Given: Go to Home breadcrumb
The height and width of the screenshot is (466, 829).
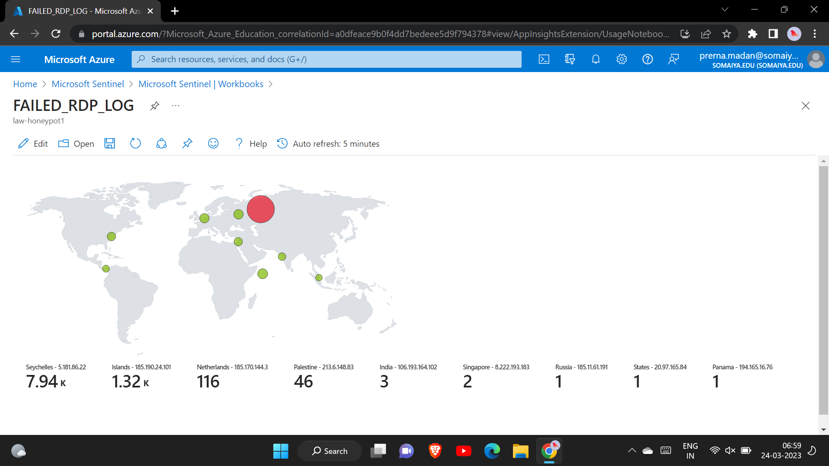Looking at the screenshot, I should [x=25, y=84].
